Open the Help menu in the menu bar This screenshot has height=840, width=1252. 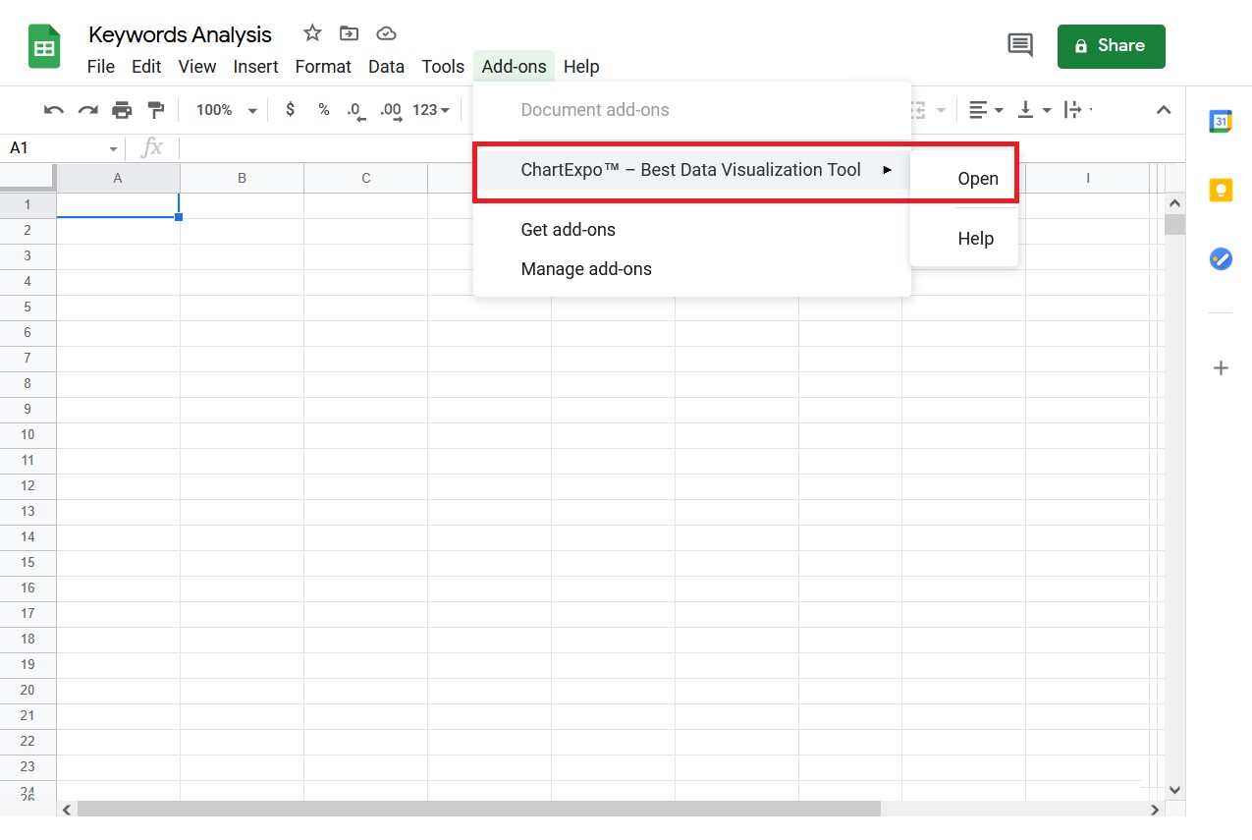pyautogui.click(x=581, y=67)
